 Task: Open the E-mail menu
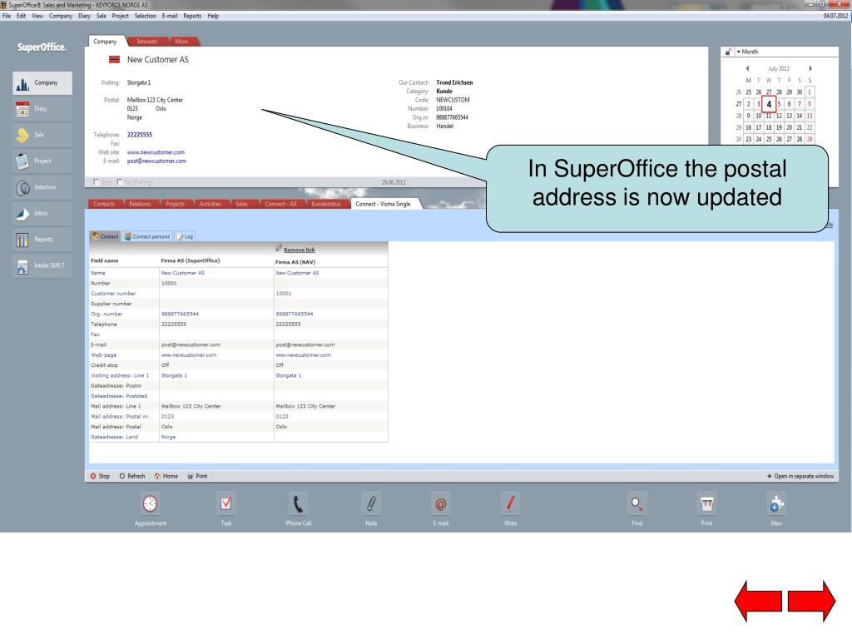170,16
